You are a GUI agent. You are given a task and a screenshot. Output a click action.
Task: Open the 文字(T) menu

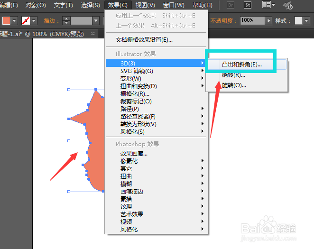[64, 5]
